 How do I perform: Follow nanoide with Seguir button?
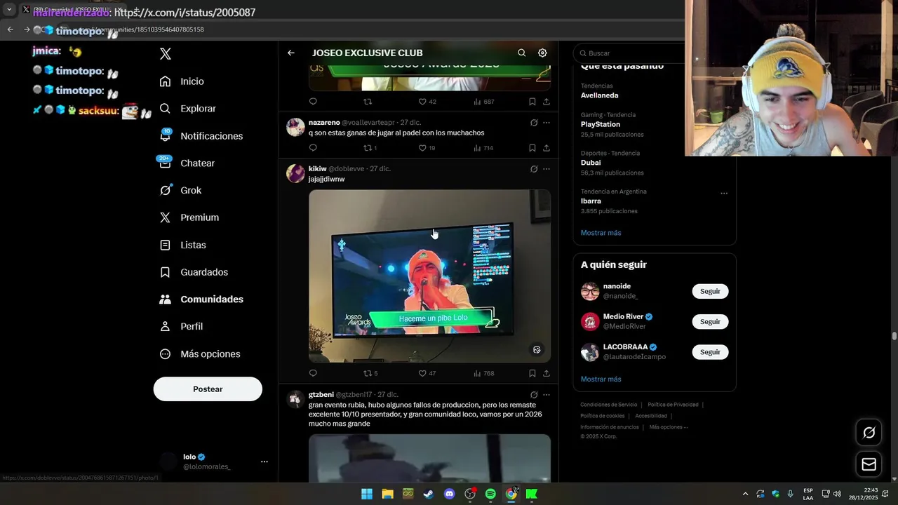pos(710,291)
